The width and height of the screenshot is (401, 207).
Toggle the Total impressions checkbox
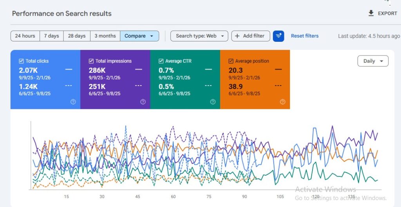(x=91, y=61)
